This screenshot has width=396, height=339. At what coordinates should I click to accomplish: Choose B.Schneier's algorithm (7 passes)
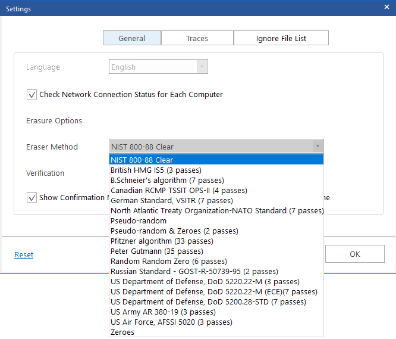pos(216,180)
